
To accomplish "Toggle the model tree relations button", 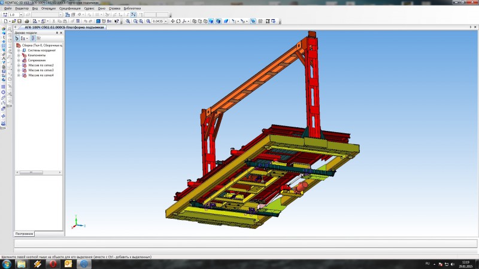I will [38, 38].
